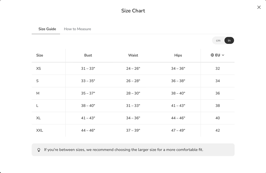Image resolution: width=266 pixels, height=173 pixels.
Task: Click the Bust column header
Action: [88, 55]
